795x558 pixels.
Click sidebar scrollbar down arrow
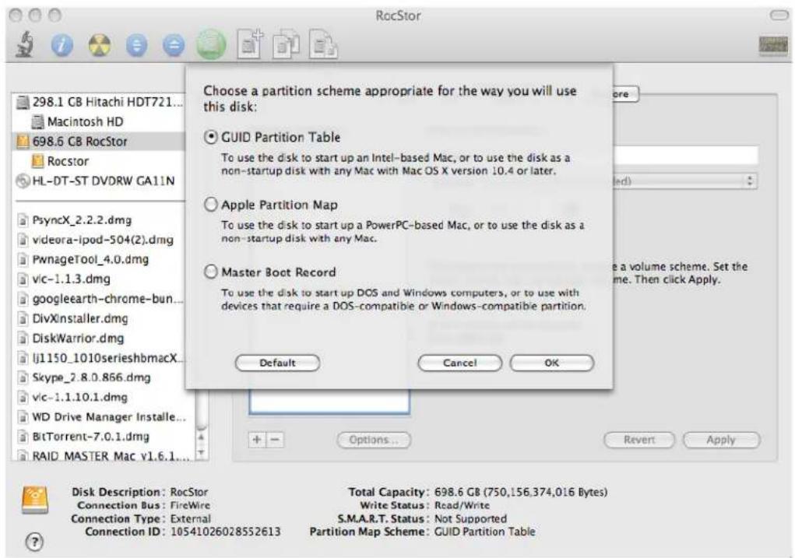tap(202, 452)
